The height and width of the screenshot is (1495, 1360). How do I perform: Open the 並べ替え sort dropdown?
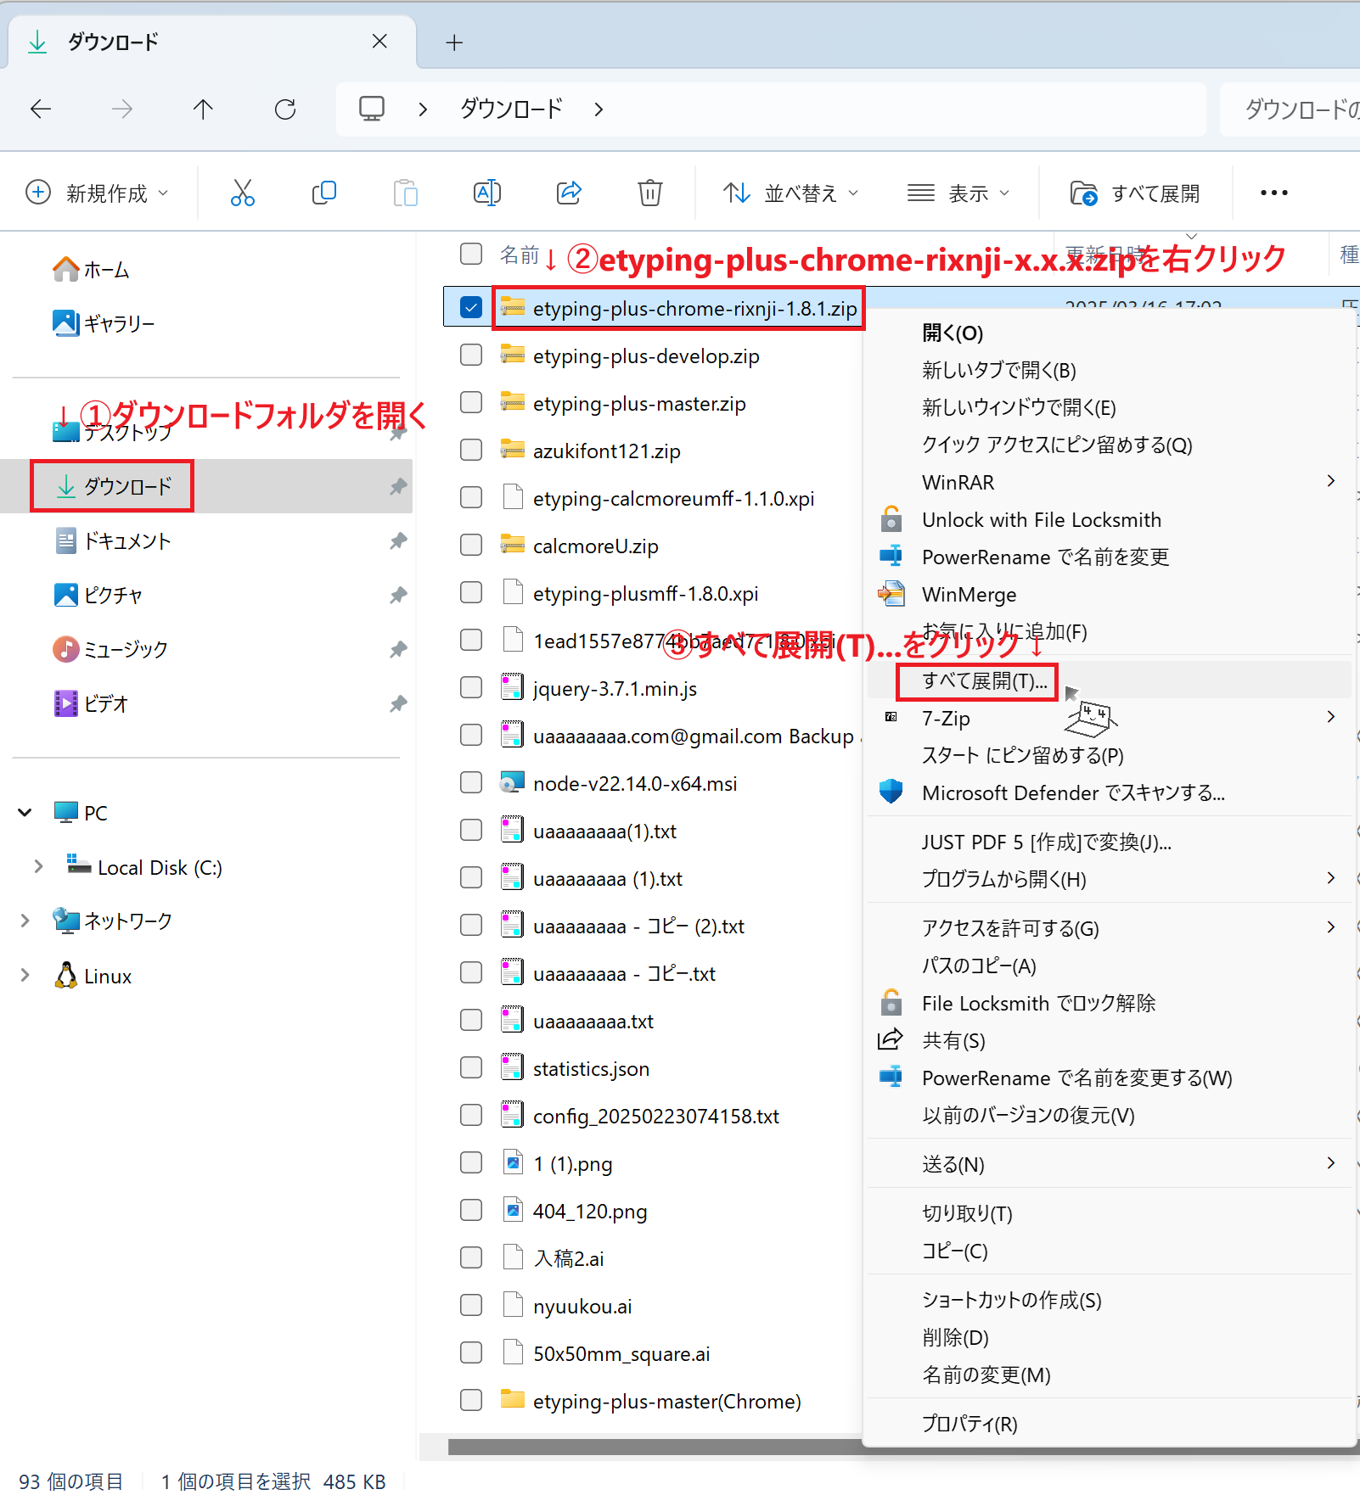click(x=791, y=193)
